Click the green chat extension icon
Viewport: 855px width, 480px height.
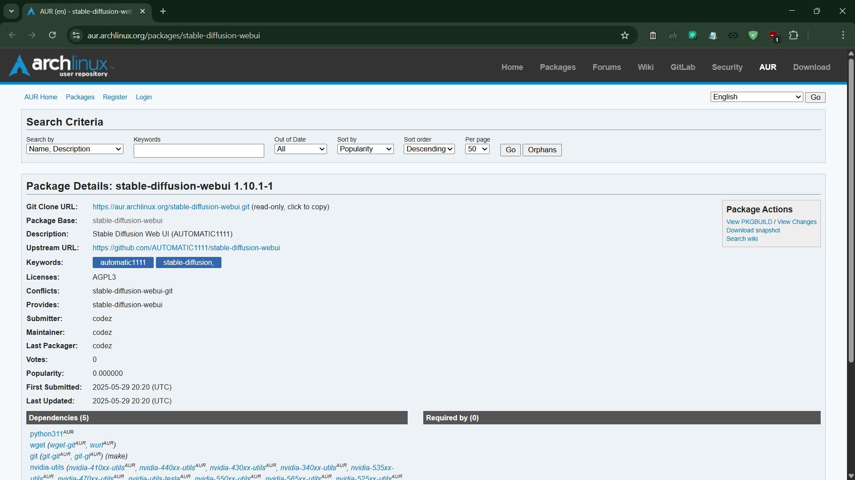[693, 35]
